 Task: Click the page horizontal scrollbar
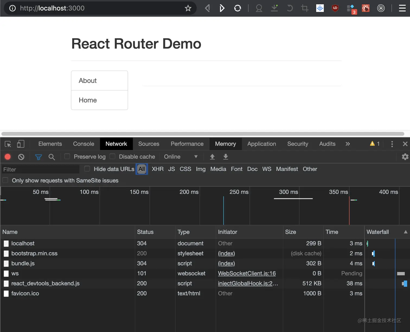[203, 134]
